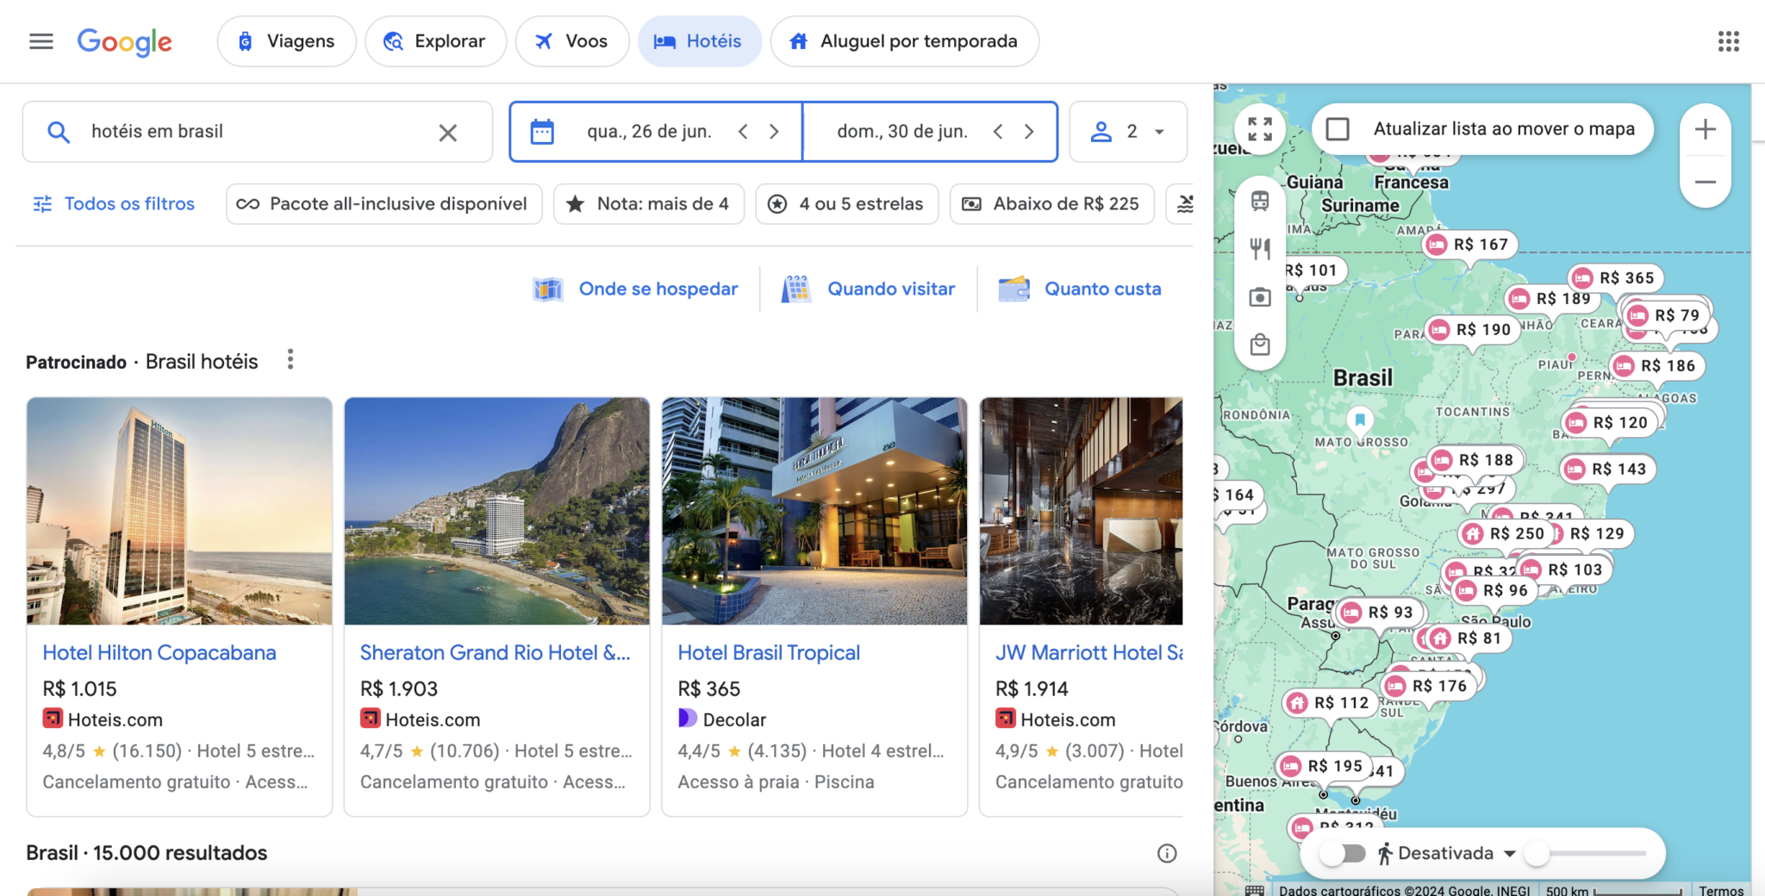Viewport: 1765px width, 896px height.
Task: Click Hotel Brasil Tropical title
Action: (x=769, y=653)
